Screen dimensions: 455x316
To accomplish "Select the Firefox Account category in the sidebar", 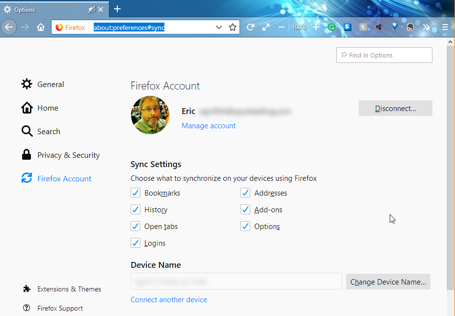I will pyautogui.click(x=56, y=178).
